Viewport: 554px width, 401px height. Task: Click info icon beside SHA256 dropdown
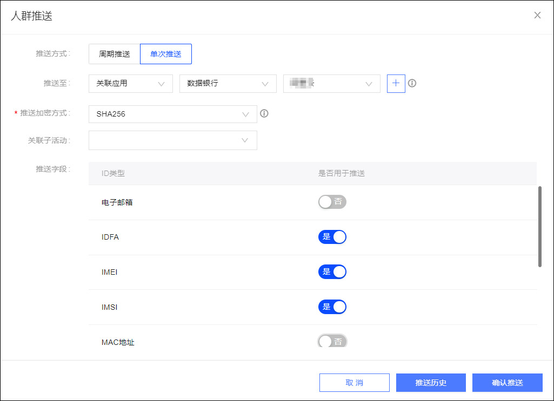click(x=264, y=113)
